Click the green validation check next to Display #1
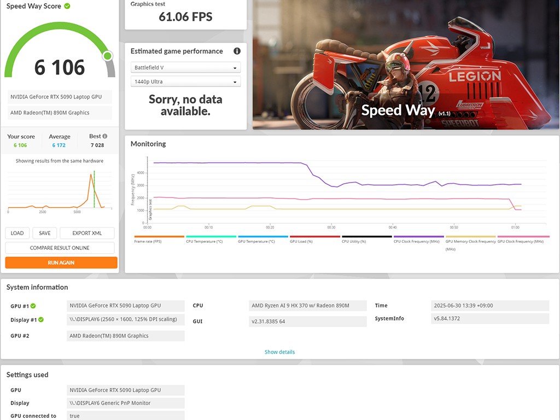 click(40, 319)
